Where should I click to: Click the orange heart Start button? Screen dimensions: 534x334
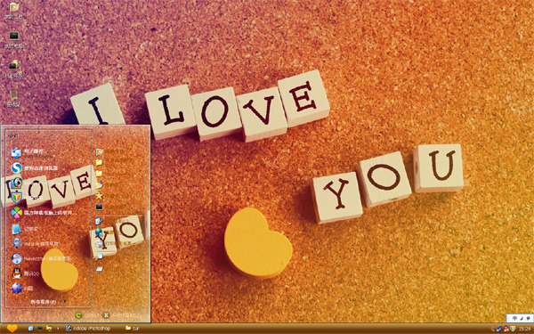12,328
